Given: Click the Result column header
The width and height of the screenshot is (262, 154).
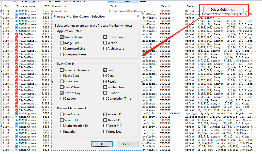Looking at the screenshot, I should 166,6.
